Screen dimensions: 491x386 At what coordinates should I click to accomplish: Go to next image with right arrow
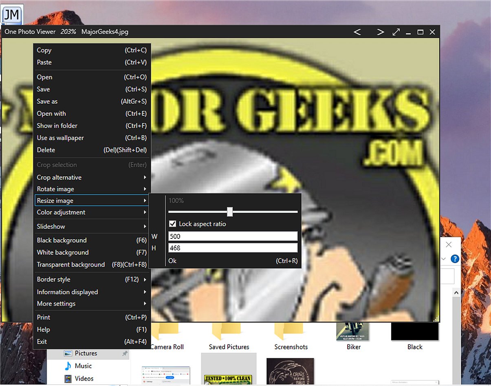381,32
